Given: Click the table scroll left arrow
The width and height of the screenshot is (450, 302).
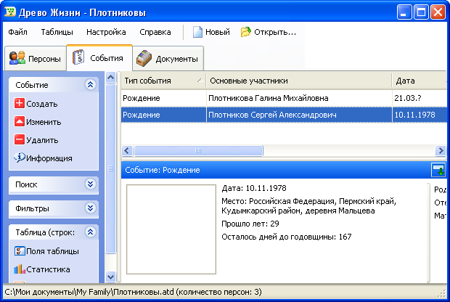Looking at the screenshot, I should [127, 151].
